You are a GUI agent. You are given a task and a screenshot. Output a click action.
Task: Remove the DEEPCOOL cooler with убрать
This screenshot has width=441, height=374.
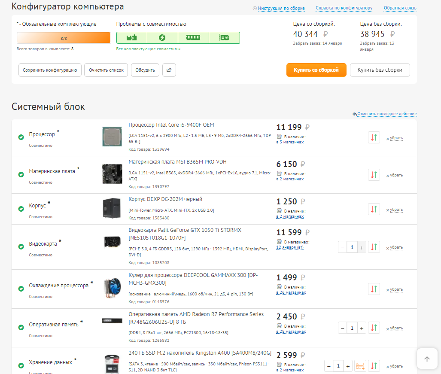click(x=396, y=289)
